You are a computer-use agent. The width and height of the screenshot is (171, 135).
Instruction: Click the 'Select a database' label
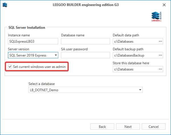pyautogui.click(x=42, y=84)
